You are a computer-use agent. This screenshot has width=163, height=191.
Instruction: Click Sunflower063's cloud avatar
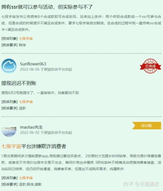(9, 66)
